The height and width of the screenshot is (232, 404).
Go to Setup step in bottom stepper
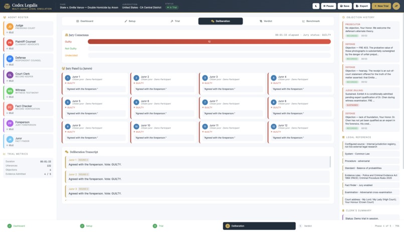click(86, 226)
